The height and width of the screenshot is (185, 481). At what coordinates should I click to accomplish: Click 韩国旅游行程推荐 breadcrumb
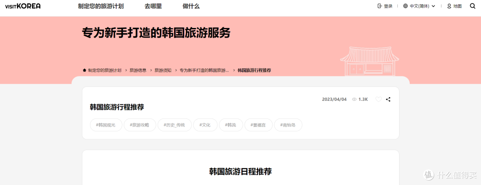[x=254, y=70]
